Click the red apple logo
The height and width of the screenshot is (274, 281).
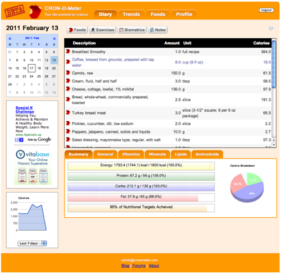pos(35,11)
